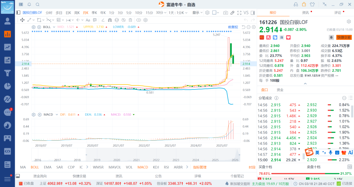The width and height of the screenshot is (354, 187).
Task: Toggle the 时段 session option
Action: click(x=252, y=167)
